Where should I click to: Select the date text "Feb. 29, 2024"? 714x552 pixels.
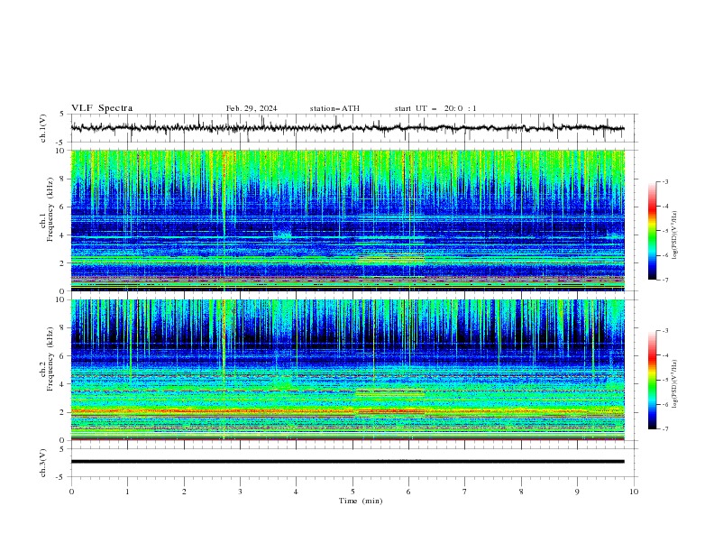[252, 108]
